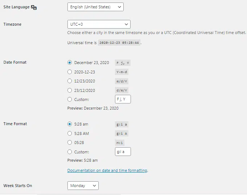The height and width of the screenshot is (195, 247).
Task: Open the Site Language dropdown
Action: pyautogui.click(x=95, y=7)
